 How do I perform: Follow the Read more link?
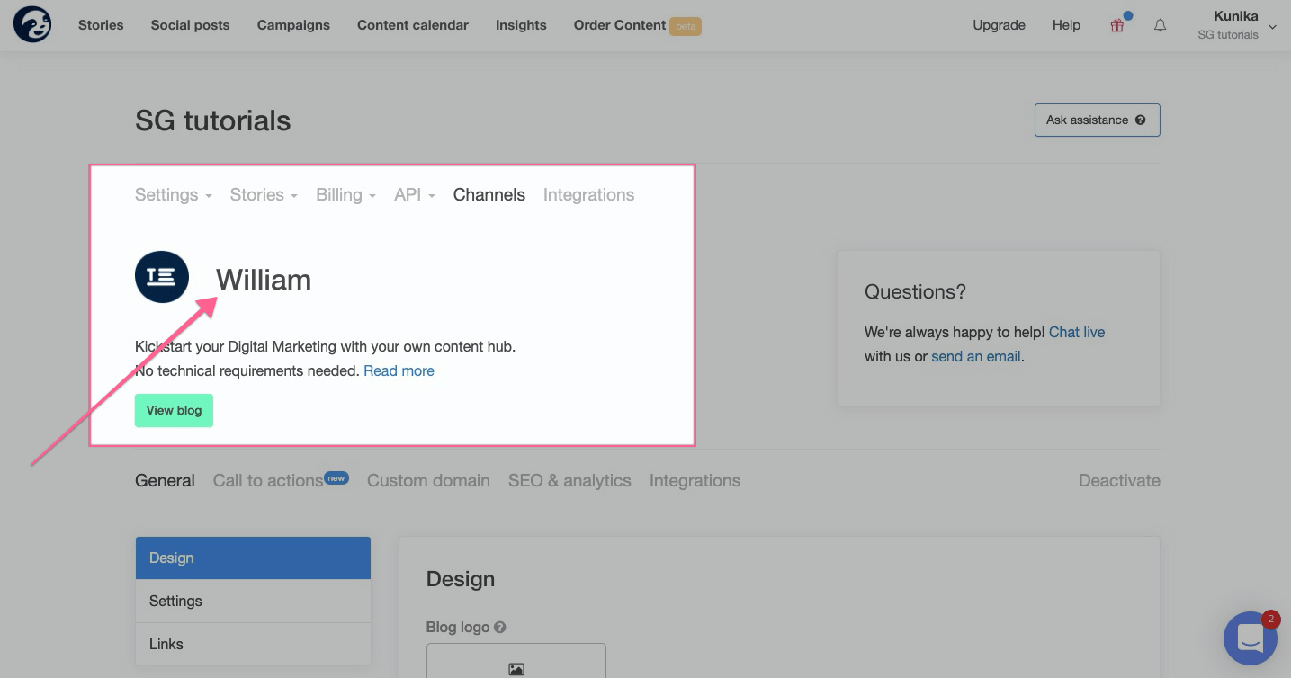pyautogui.click(x=399, y=370)
